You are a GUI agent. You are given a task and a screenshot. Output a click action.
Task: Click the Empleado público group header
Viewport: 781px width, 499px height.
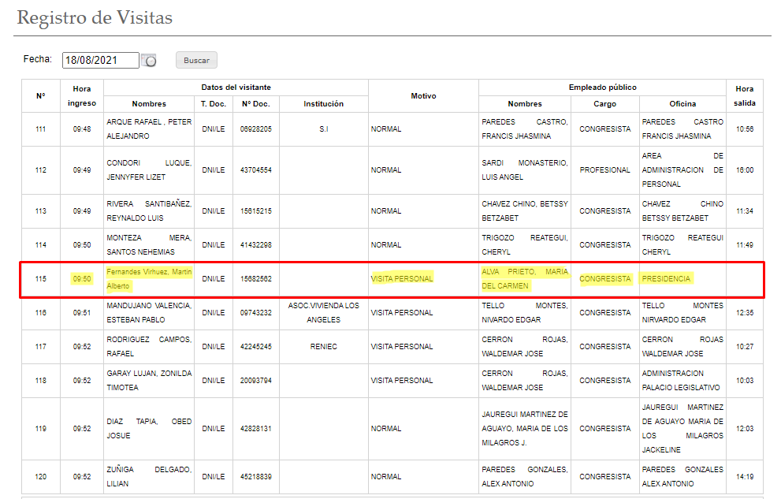click(602, 88)
